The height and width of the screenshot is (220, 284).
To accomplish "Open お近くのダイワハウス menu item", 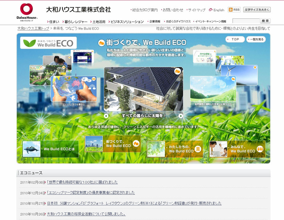I will pos(177,22).
